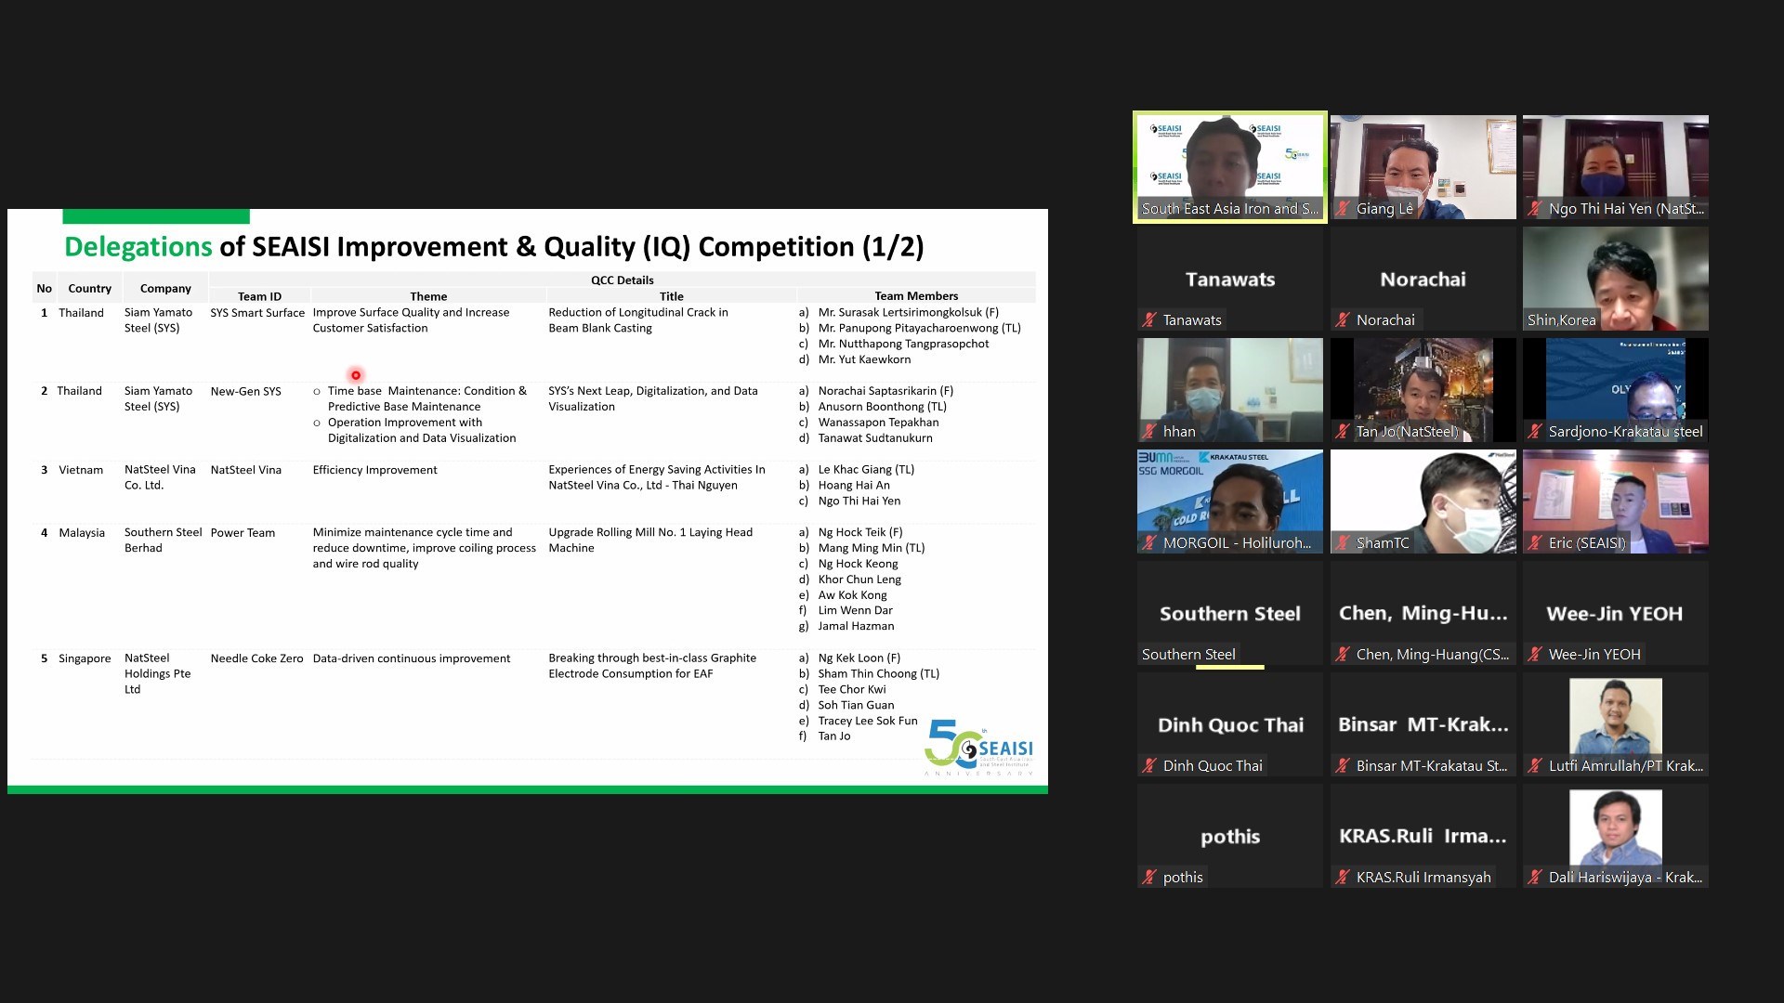Click muted mic icon beside pothis name
The image size is (1784, 1003).
pos(1149,878)
